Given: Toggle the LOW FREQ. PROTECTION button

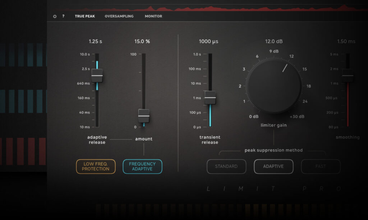Looking at the screenshot, I should coord(96,166).
